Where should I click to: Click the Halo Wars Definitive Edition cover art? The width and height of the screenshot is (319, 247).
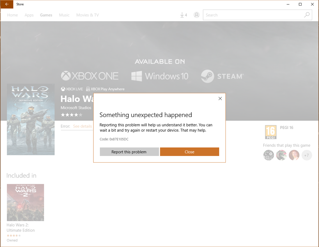[x=31, y=119]
